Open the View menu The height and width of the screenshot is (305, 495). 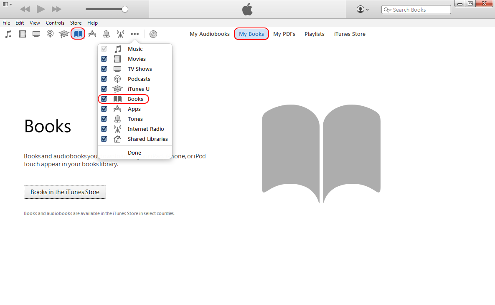click(35, 22)
